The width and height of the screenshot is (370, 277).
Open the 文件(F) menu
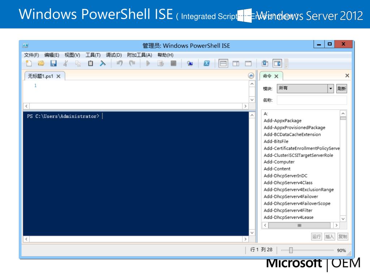click(x=31, y=55)
